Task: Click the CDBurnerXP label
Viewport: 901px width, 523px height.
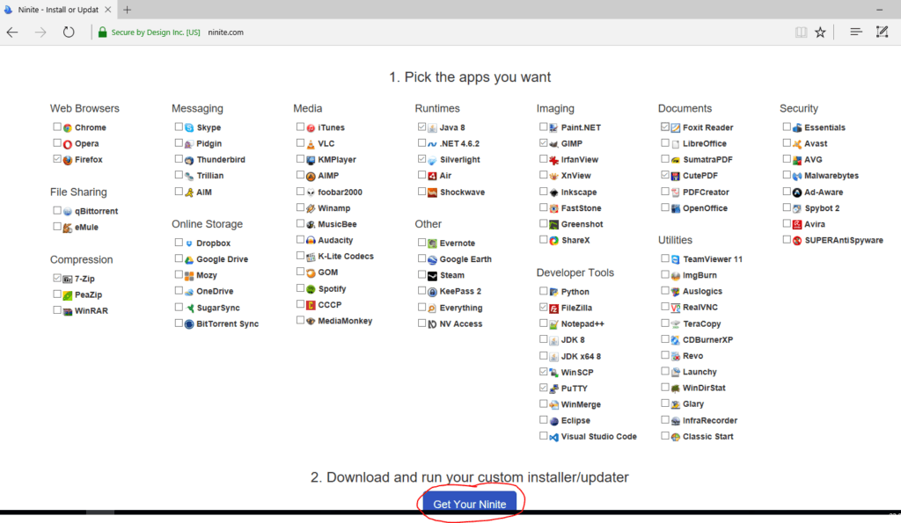Action: pyautogui.click(x=708, y=340)
